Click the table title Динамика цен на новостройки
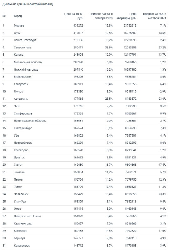 pyautogui.click(x=28, y=4)
